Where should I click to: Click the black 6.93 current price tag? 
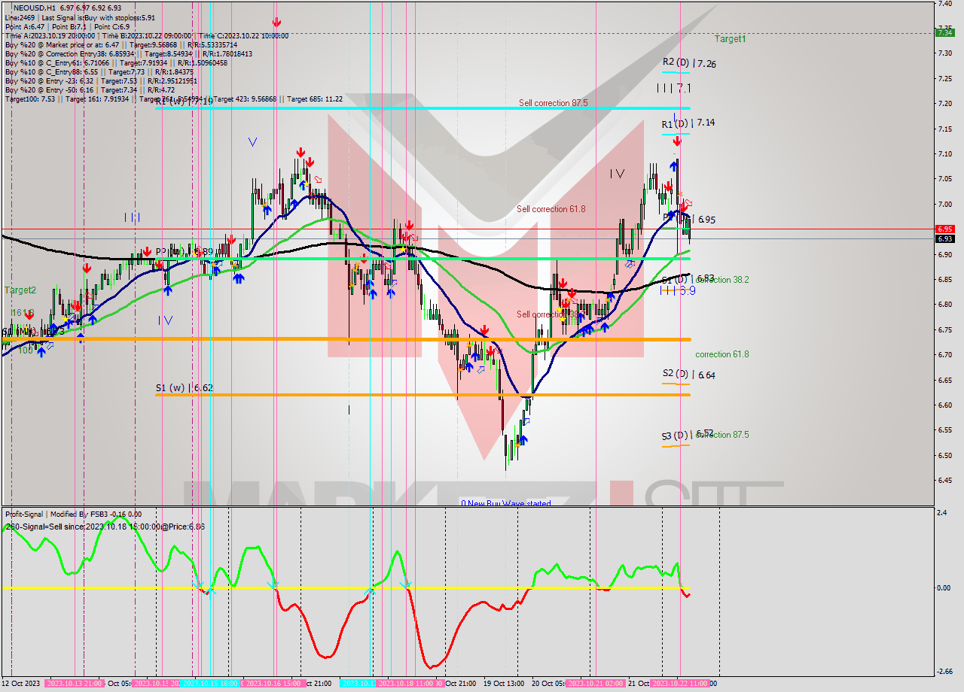coord(944,238)
